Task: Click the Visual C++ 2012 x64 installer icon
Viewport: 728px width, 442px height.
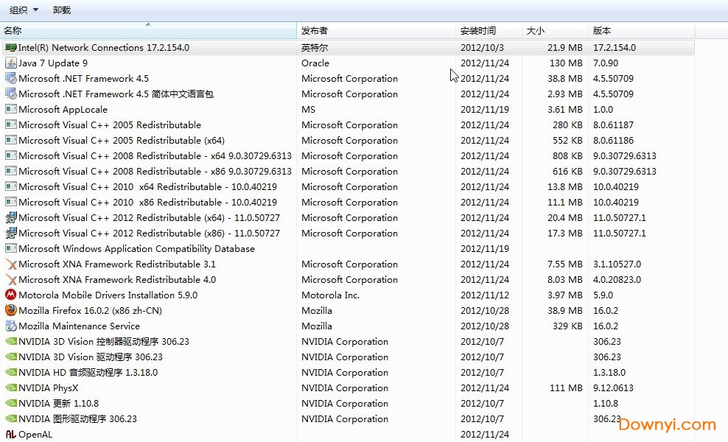Action: pyautogui.click(x=11, y=217)
